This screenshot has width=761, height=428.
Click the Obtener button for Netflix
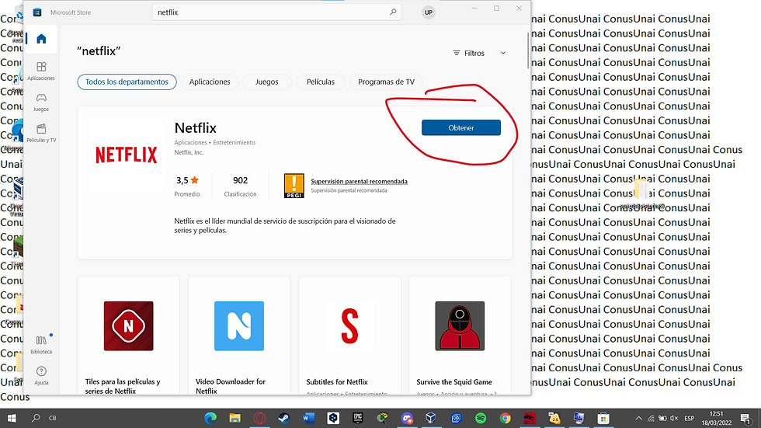(x=461, y=127)
